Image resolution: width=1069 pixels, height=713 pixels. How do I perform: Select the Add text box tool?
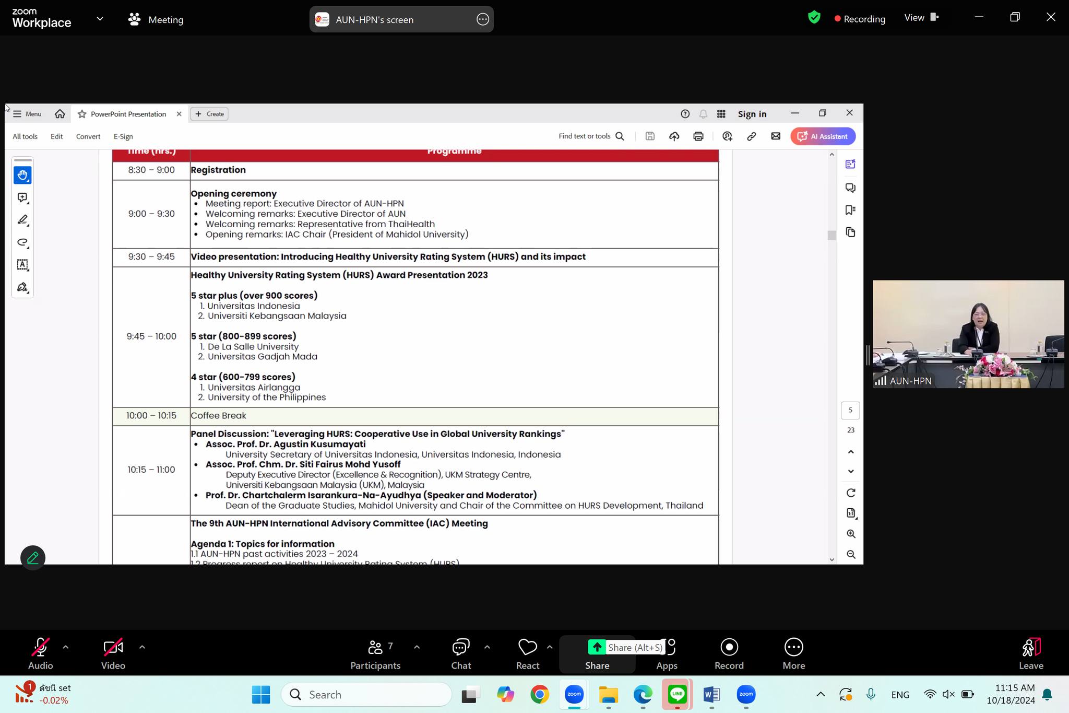pyautogui.click(x=22, y=265)
